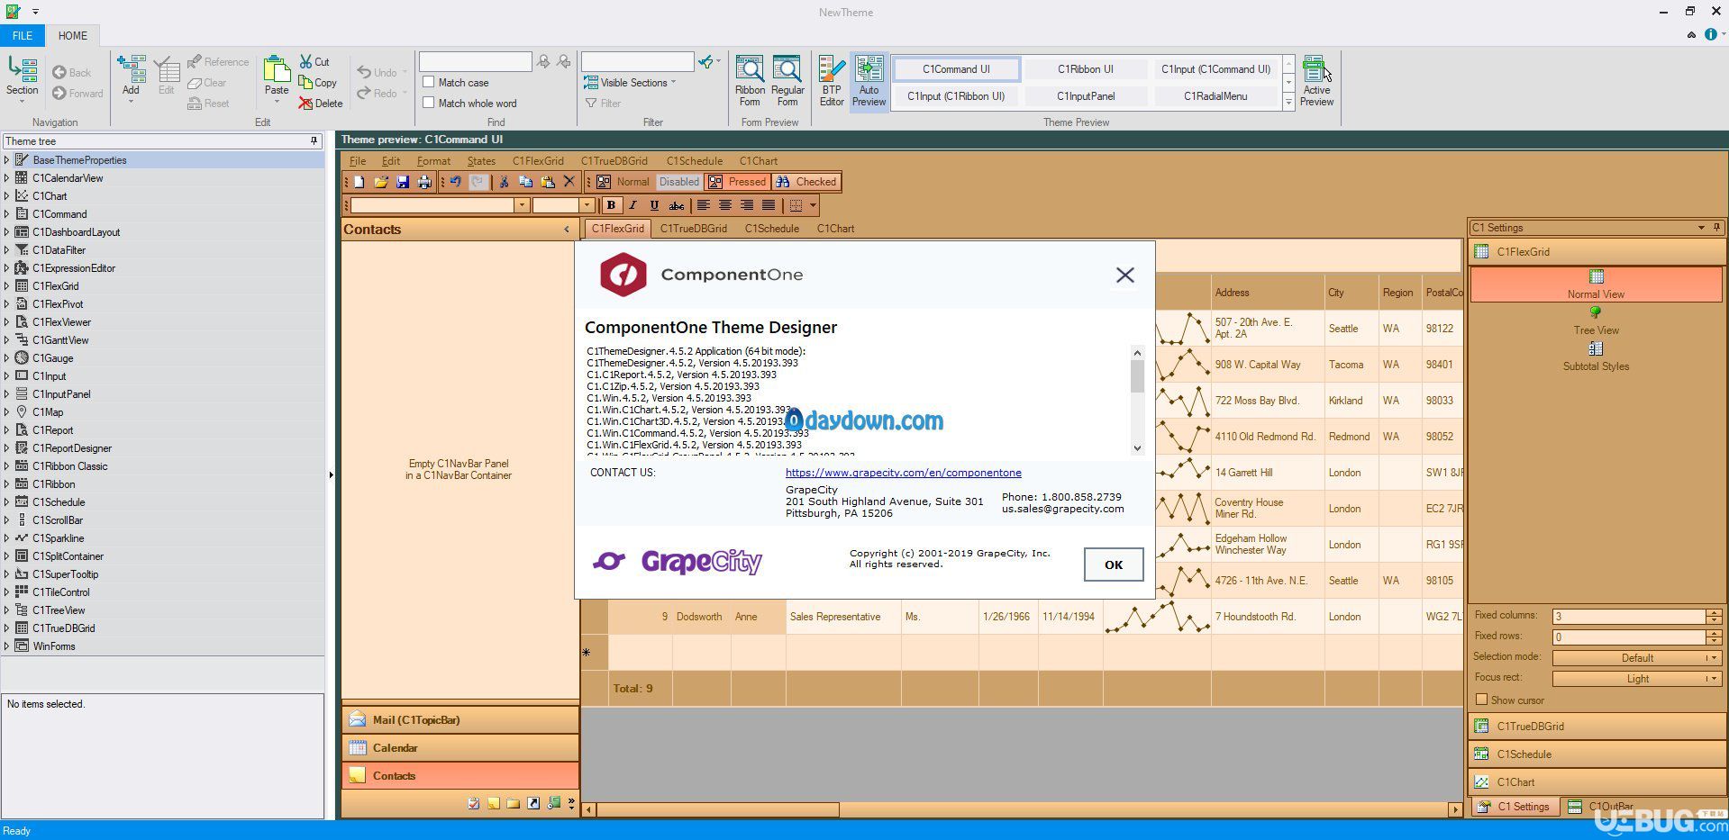Switch to the HOME ribbon tab

(73, 36)
